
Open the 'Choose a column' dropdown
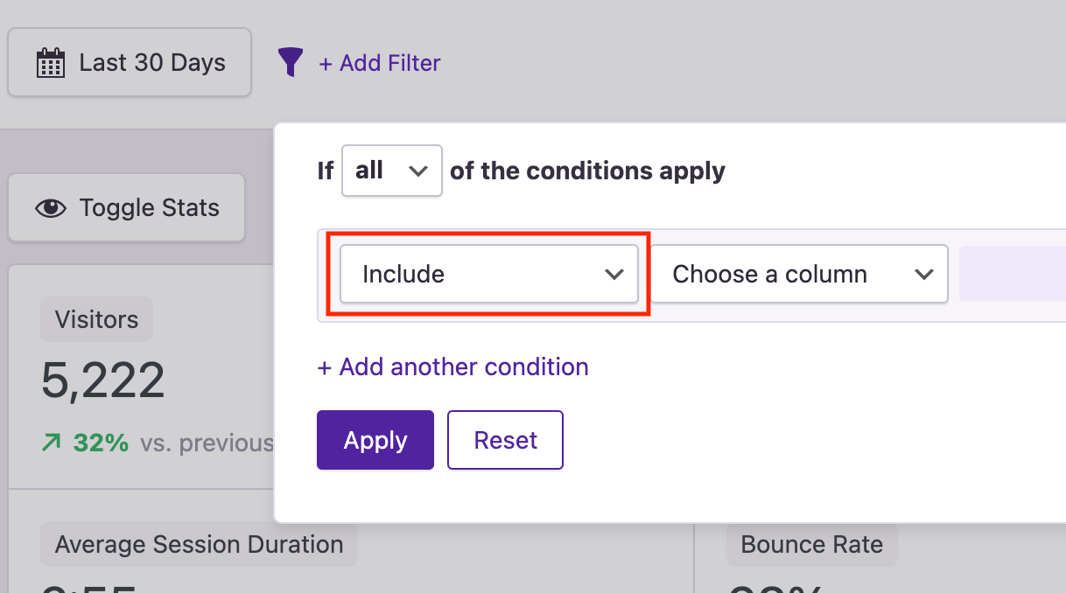pos(797,274)
